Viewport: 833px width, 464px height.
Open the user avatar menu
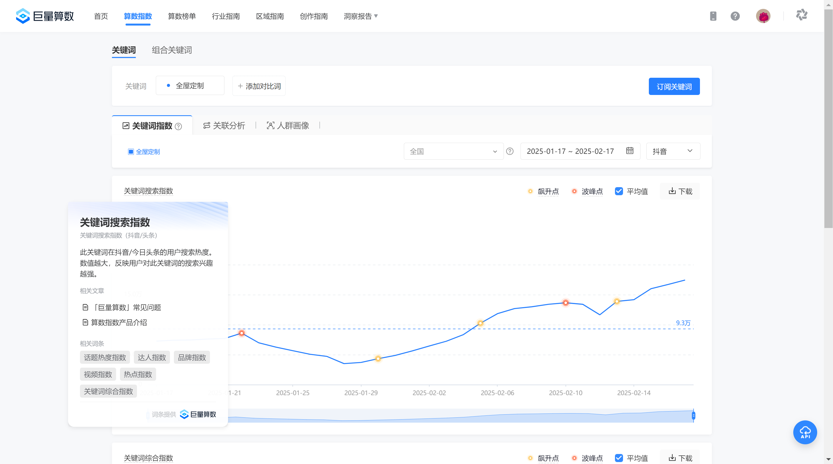(763, 16)
